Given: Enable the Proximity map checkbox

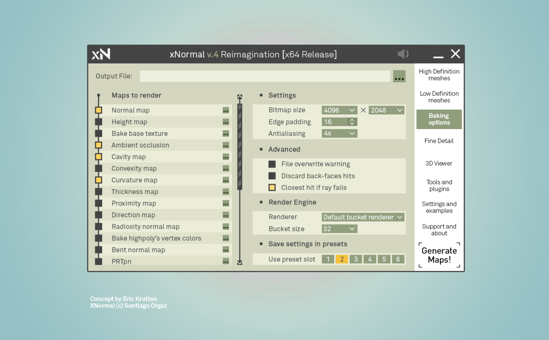Looking at the screenshot, I should (x=99, y=203).
